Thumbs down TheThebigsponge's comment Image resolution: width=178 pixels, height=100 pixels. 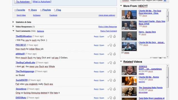click(x=111, y=72)
